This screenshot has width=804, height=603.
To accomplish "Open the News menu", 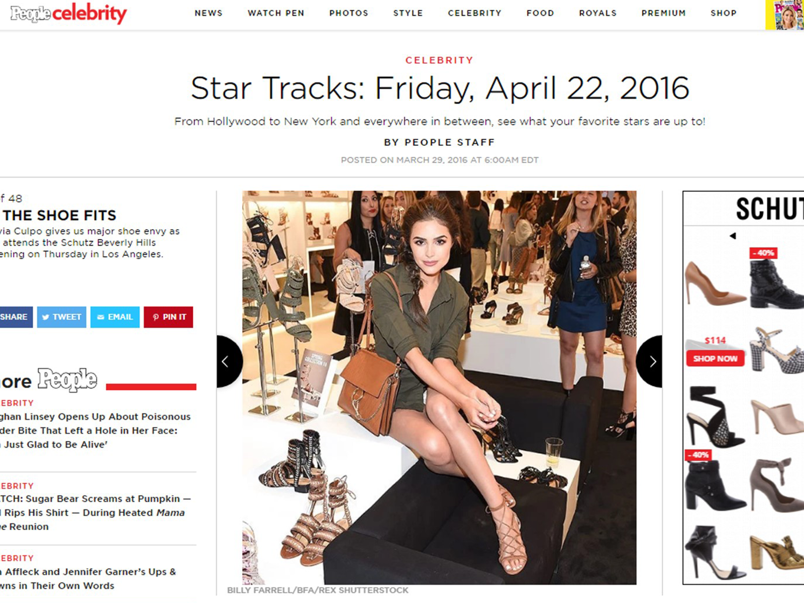I will pos(209,13).
